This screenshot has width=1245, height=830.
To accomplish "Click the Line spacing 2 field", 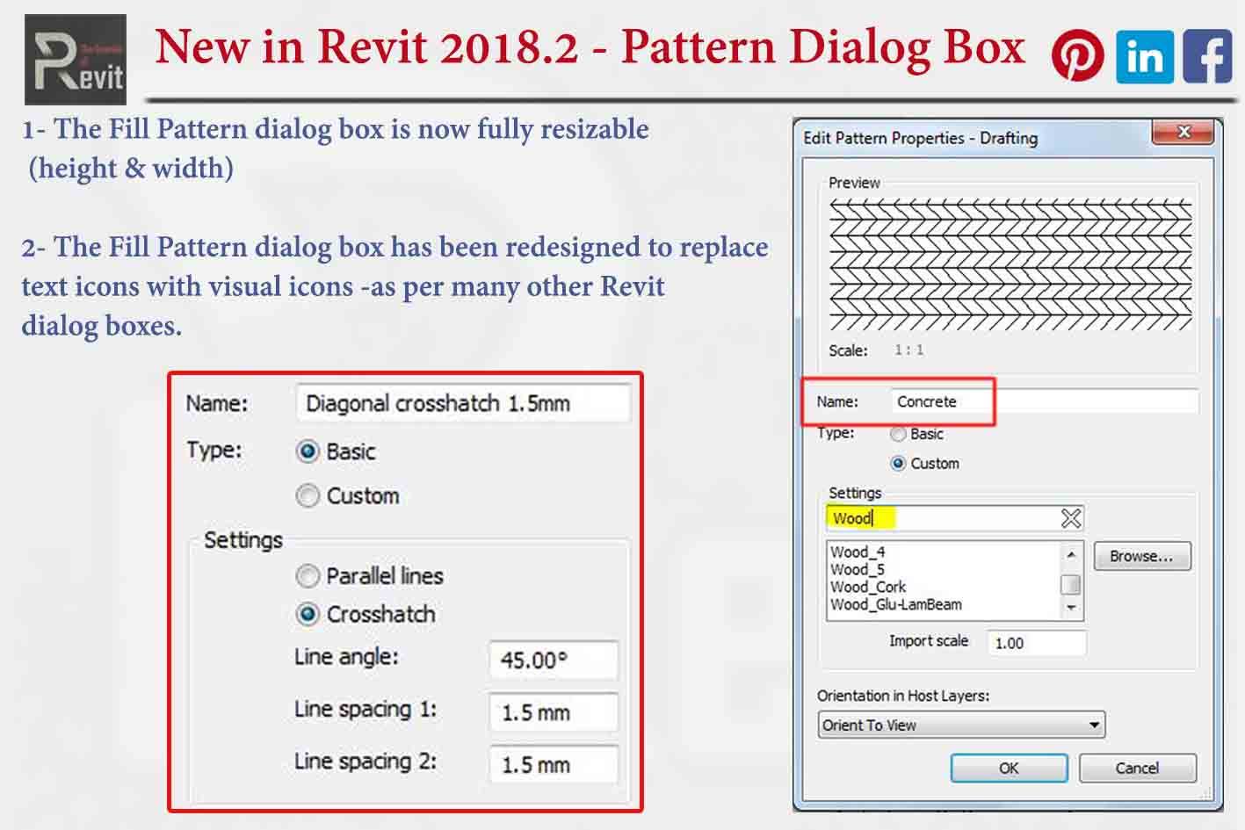I will click(554, 764).
